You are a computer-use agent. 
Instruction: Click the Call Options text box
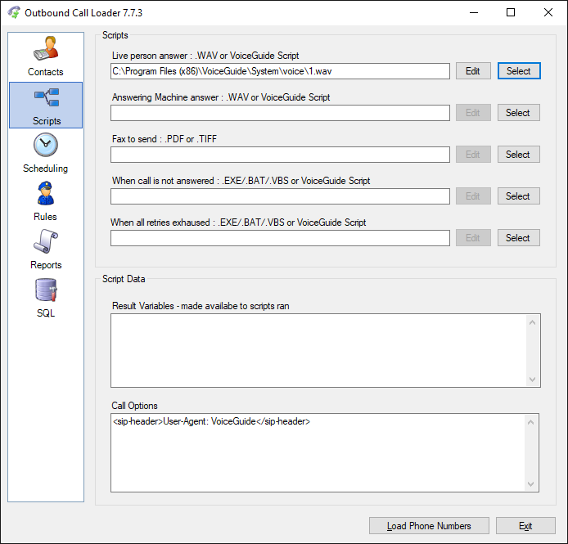tap(319, 452)
